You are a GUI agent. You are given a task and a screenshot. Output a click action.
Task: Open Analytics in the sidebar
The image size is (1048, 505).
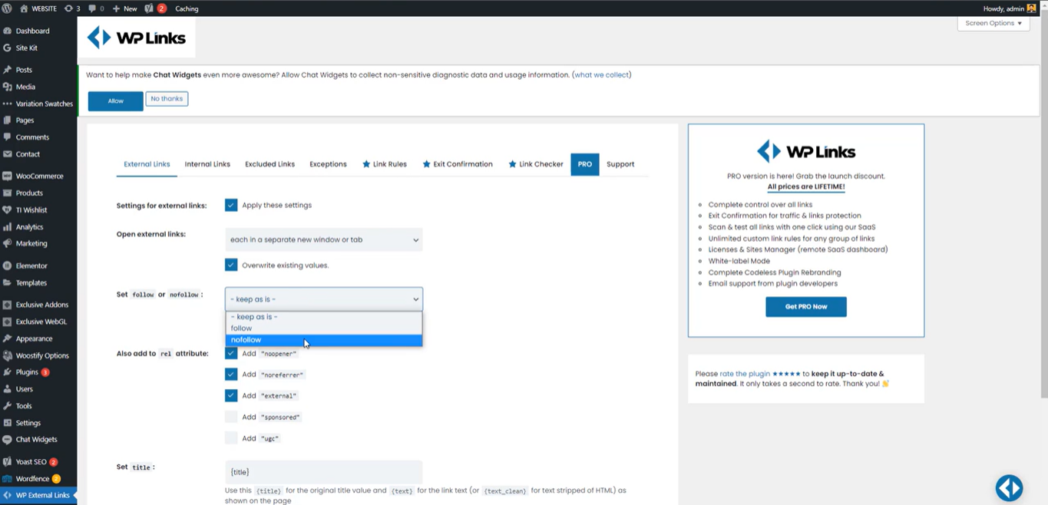29,226
